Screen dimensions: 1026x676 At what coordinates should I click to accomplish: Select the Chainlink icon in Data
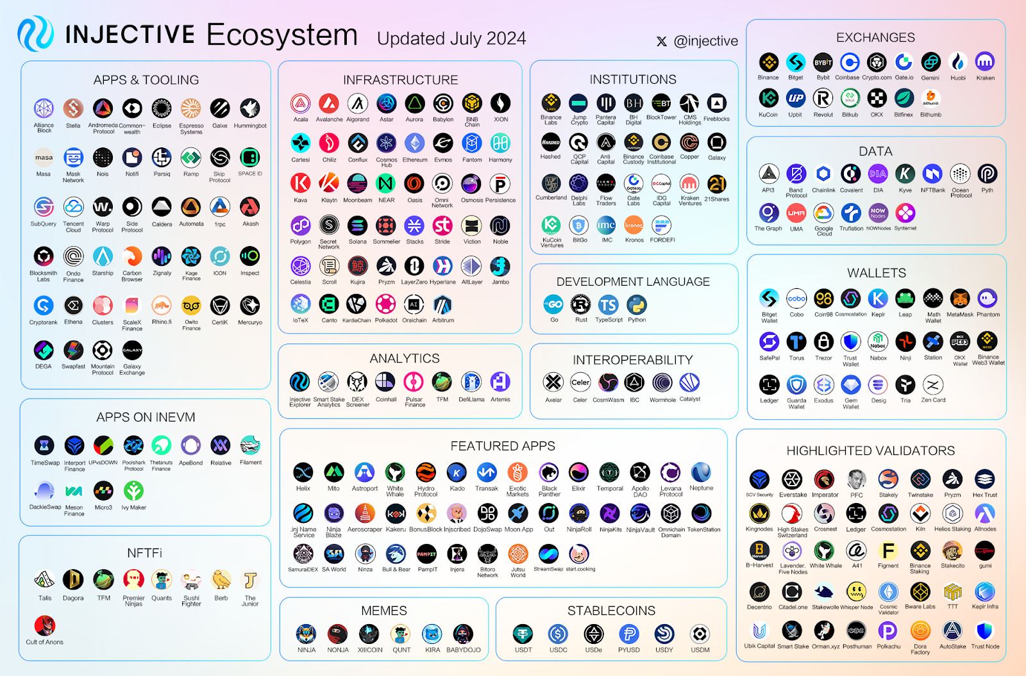[823, 174]
